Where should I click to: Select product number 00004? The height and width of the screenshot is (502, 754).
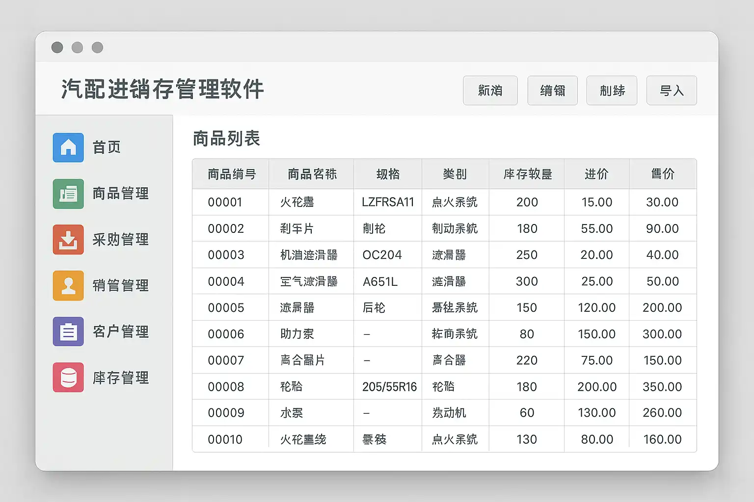click(x=226, y=281)
